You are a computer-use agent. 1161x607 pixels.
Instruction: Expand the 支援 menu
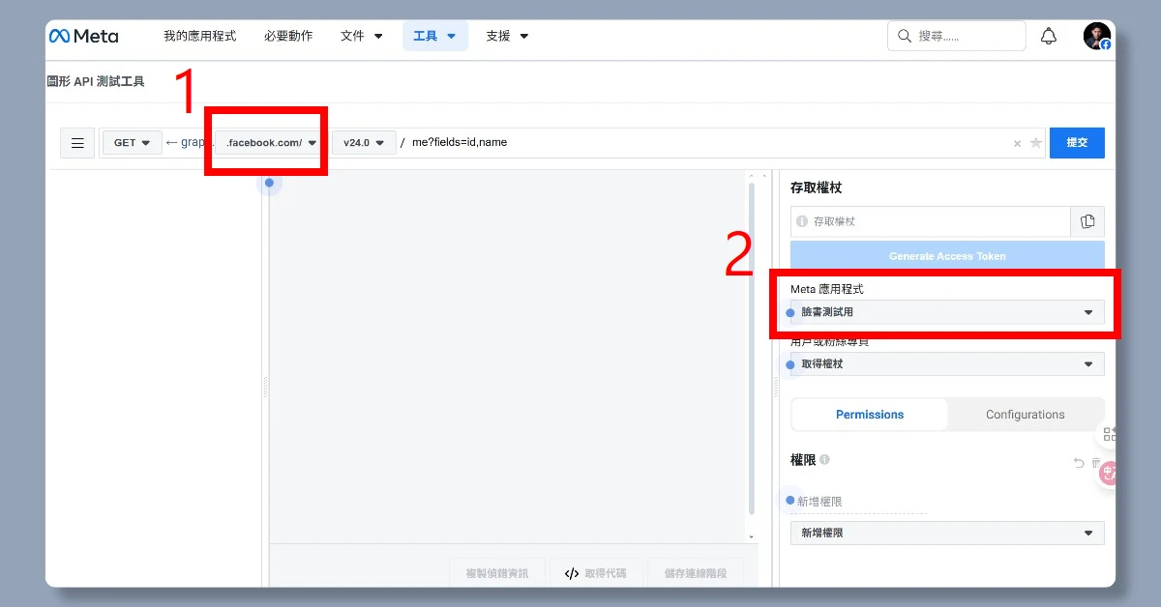[x=508, y=36]
